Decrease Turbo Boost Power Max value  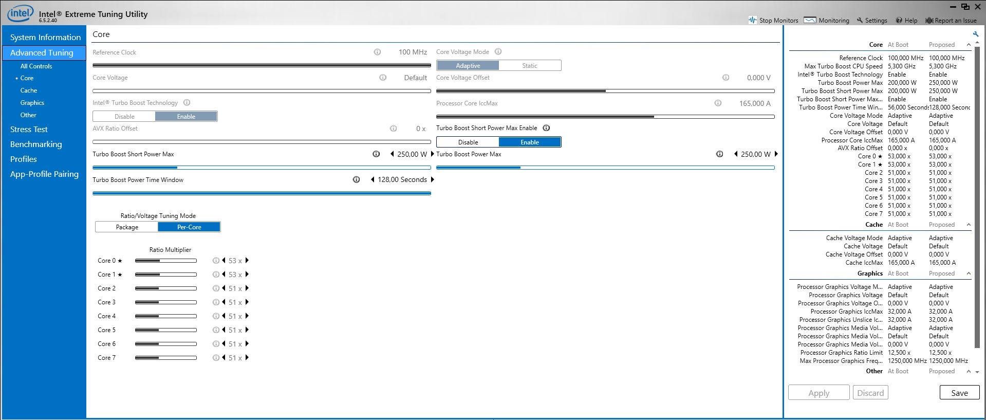point(736,154)
